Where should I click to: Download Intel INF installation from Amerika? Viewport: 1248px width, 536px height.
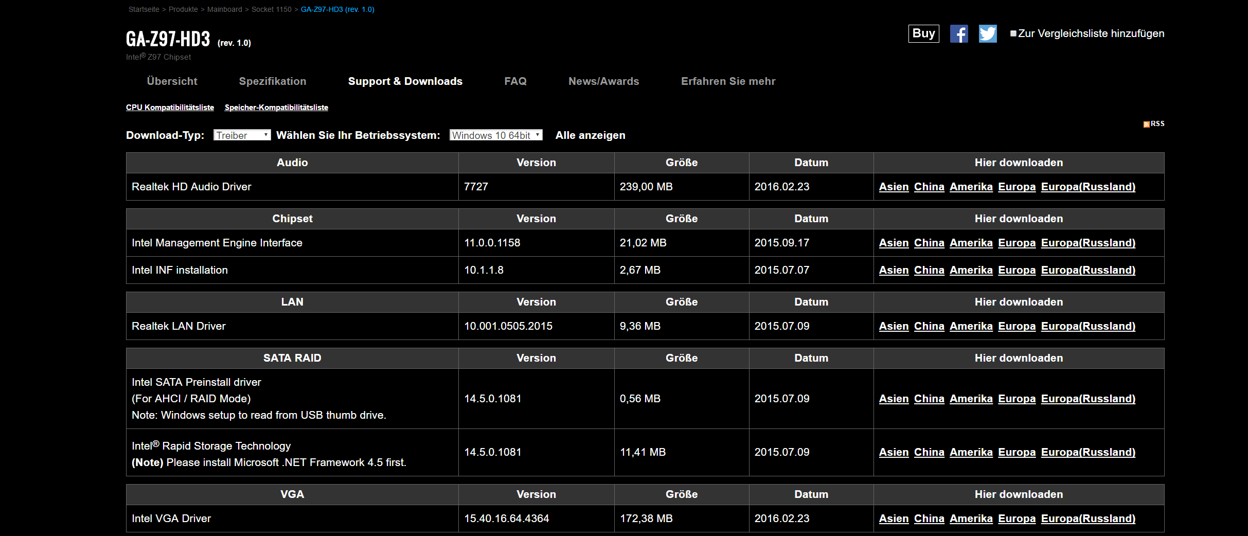971,270
